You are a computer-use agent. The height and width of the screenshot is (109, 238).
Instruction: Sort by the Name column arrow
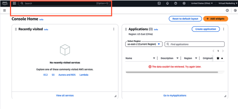point(154,58)
